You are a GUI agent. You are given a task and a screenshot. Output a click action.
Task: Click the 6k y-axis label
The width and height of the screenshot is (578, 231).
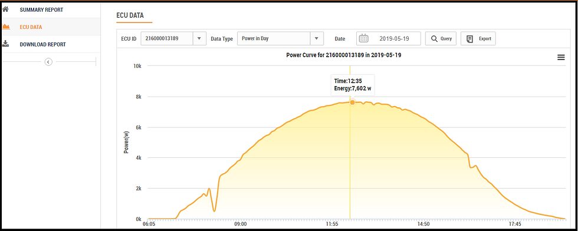tap(139, 127)
